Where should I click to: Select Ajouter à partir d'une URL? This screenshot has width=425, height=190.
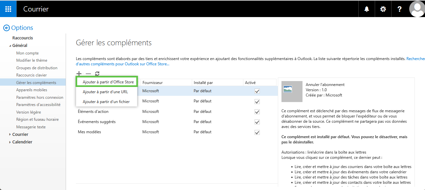click(105, 92)
